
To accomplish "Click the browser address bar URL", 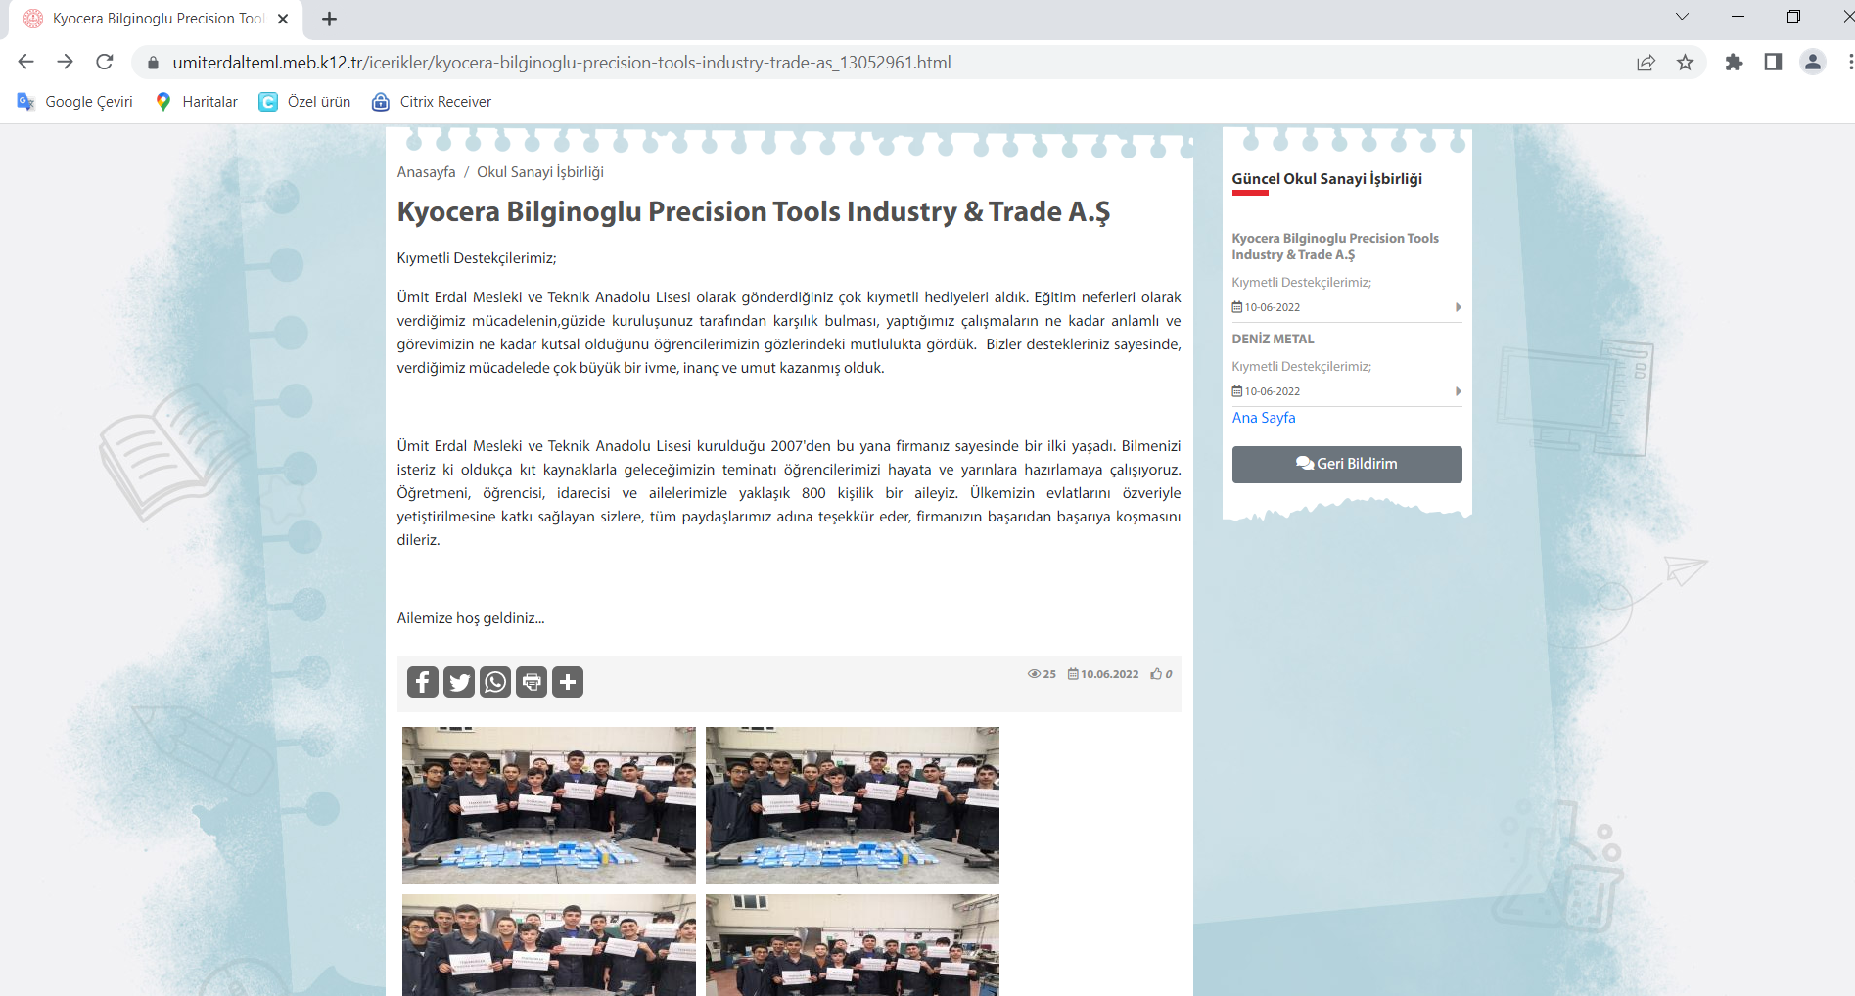I will tap(561, 63).
